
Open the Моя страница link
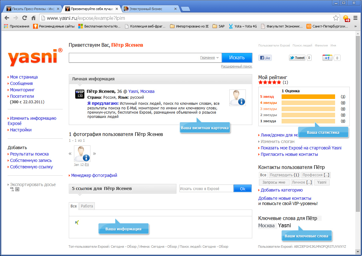[24, 77]
